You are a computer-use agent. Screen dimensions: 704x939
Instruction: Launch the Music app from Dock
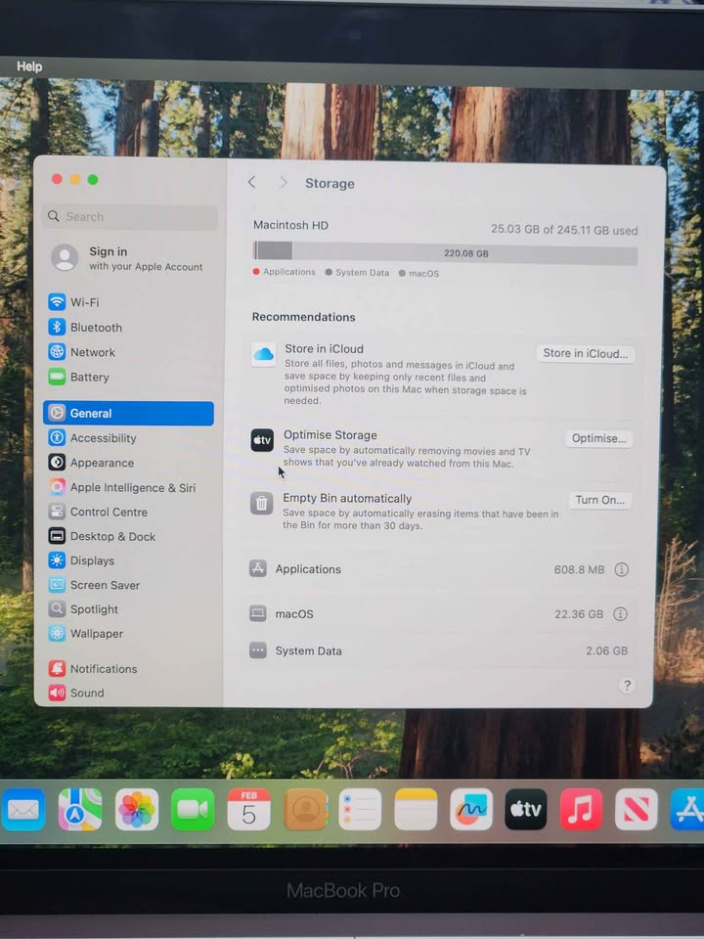[x=581, y=810]
